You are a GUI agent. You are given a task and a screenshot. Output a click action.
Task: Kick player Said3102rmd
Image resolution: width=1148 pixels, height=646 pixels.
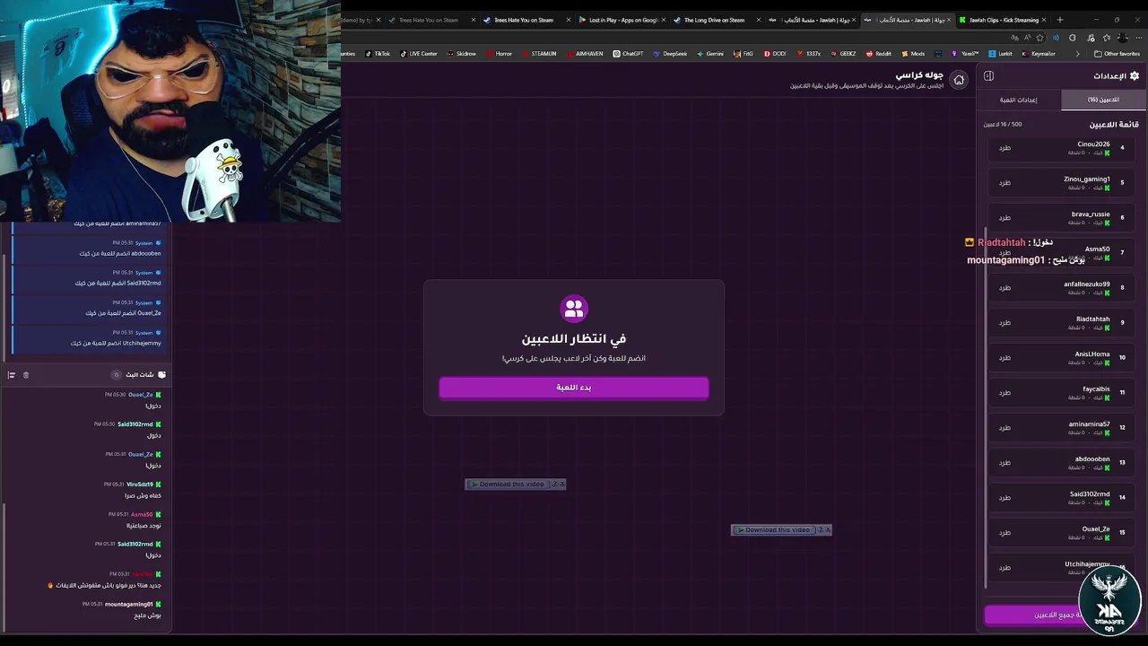point(1004,498)
